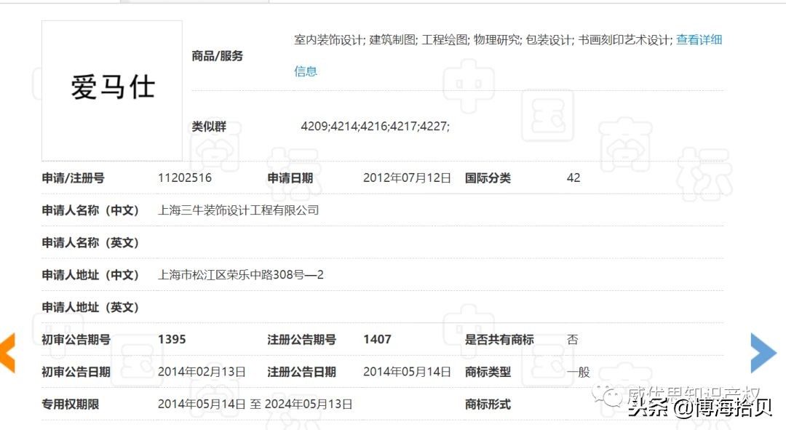Click the 申请人名称（英文）label

pyautogui.click(x=90, y=242)
